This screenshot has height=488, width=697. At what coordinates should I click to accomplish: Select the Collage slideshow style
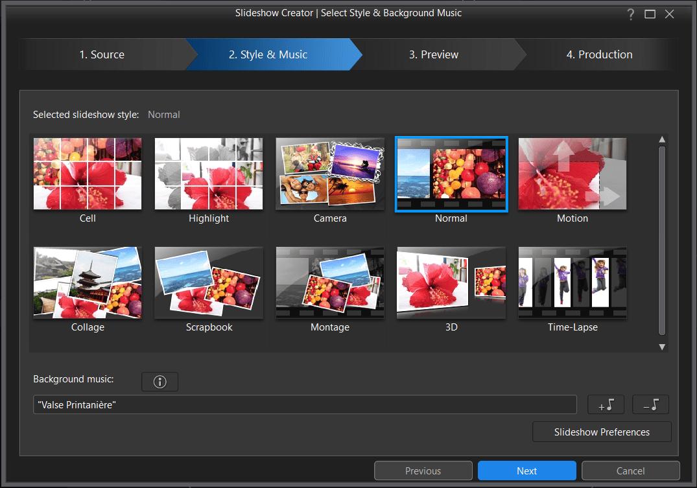pyautogui.click(x=88, y=283)
